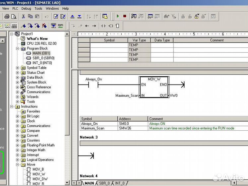Open the Tools menu
Screen dimensions: 248x186
click(38, 9)
